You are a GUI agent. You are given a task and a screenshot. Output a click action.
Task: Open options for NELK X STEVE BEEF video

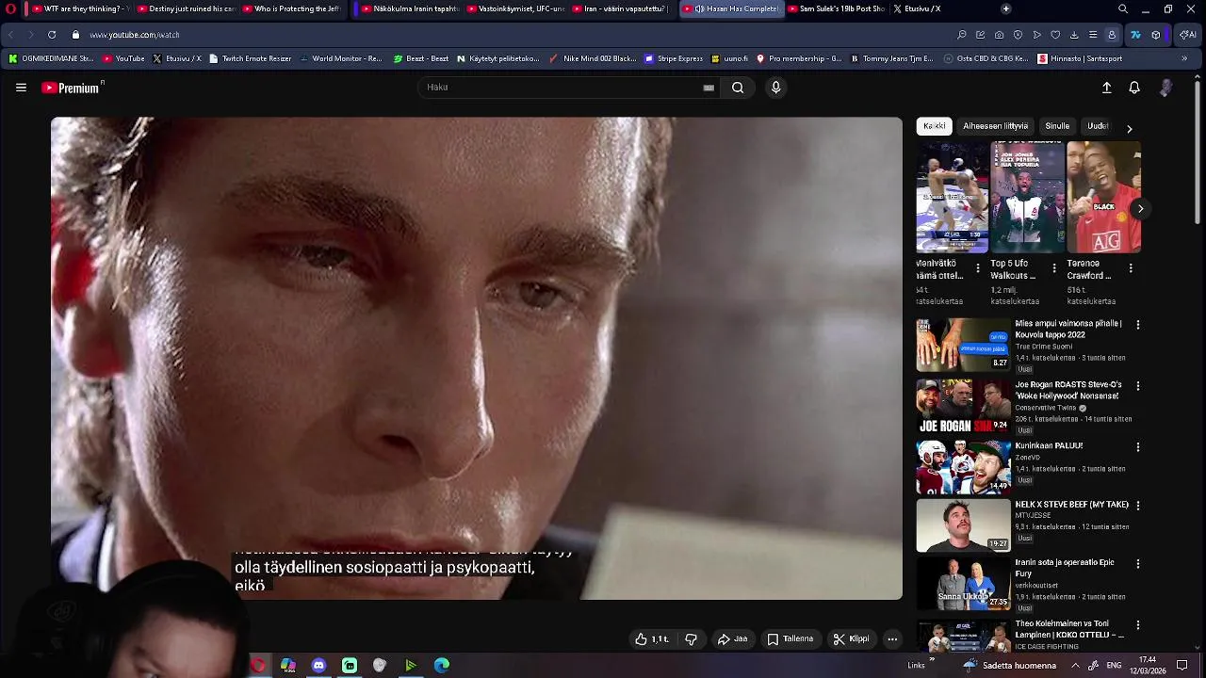click(x=1137, y=506)
